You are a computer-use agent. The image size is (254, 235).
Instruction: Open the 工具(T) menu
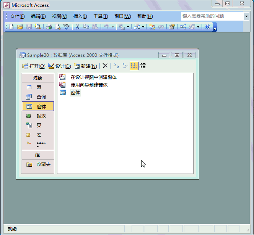click(101, 16)
